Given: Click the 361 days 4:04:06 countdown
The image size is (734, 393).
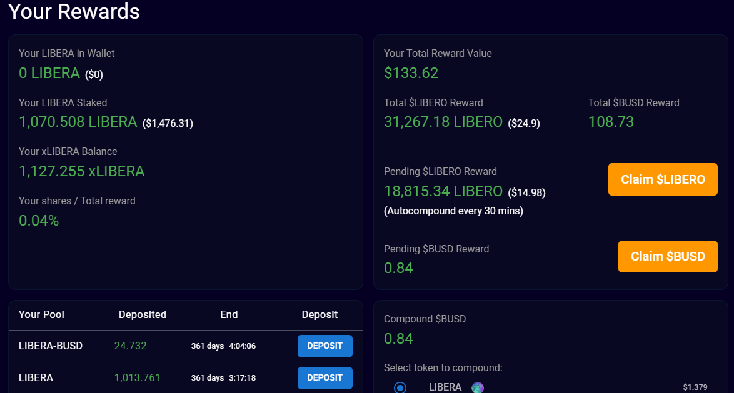Looking at the screenshot, I should pyautogui.click(x=223, y=346).
